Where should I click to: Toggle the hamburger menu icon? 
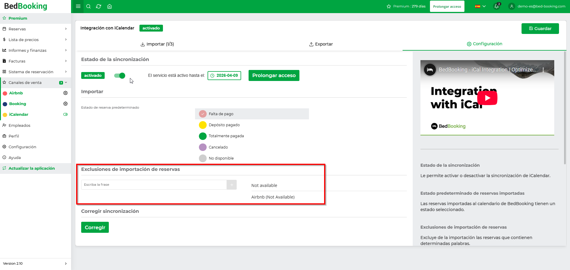pyautogui.click(x=78, y=6)
